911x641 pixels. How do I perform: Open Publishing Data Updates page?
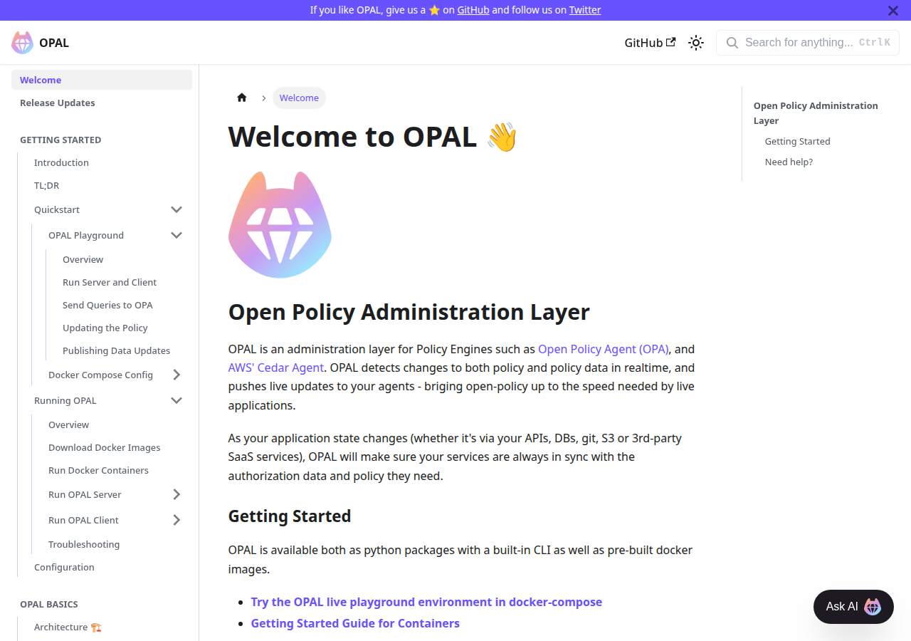(123, 350)
